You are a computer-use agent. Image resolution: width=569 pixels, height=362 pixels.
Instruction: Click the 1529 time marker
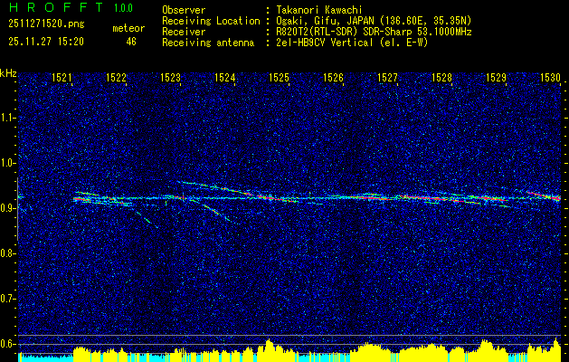tap(496, 77)
